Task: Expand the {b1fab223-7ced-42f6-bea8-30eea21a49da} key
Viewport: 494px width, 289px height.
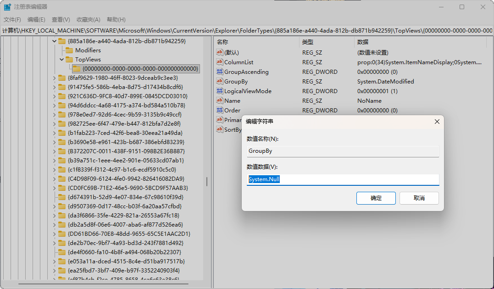Action: click(54, 133)
